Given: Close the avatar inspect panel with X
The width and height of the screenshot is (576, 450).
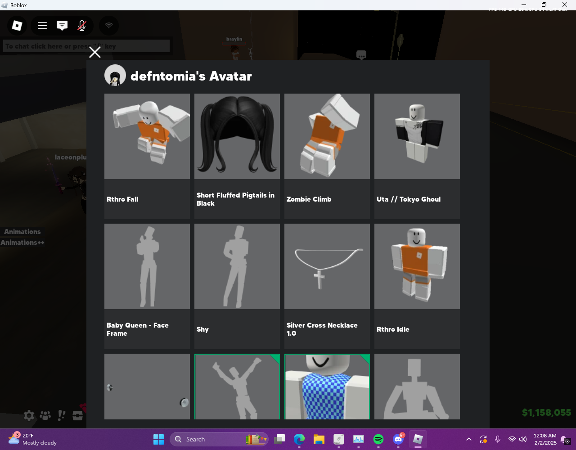Looking at the screenshot, I should (95, 52).
